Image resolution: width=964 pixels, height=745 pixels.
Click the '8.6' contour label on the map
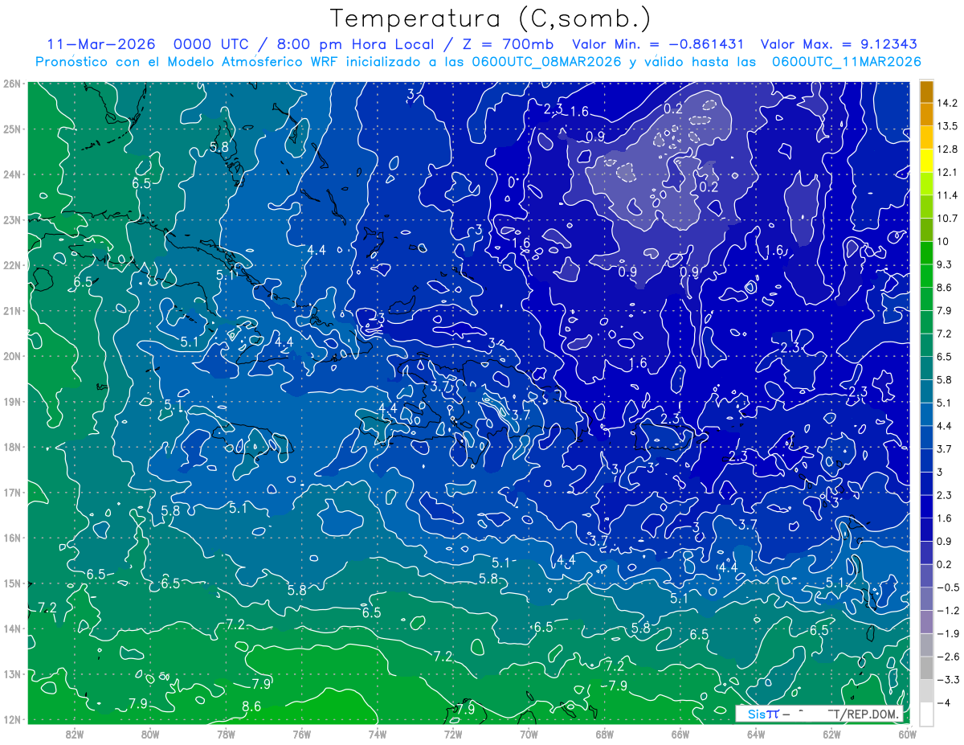coord(251,706)
